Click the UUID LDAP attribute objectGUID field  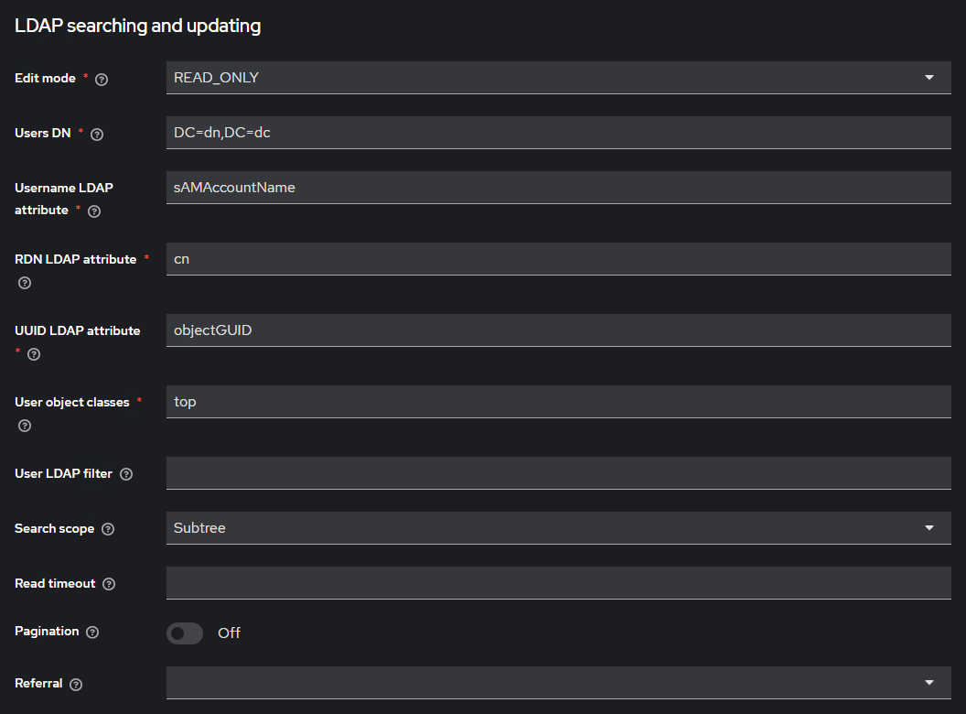coord(559,330)
